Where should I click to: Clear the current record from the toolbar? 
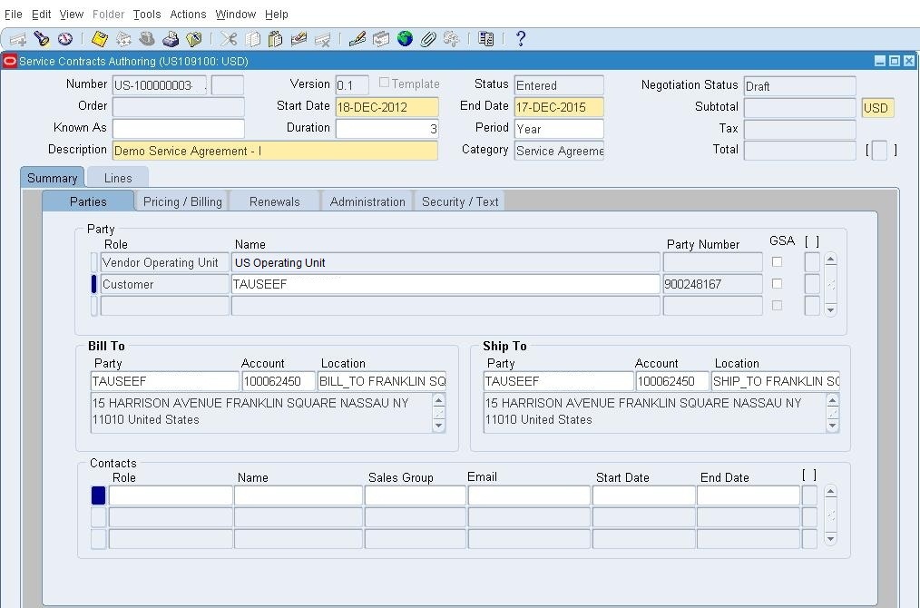pos(299,38)
